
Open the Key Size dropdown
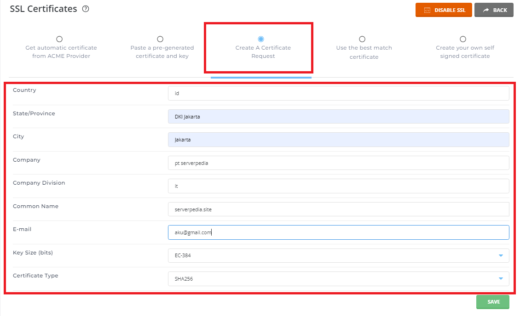338,255
